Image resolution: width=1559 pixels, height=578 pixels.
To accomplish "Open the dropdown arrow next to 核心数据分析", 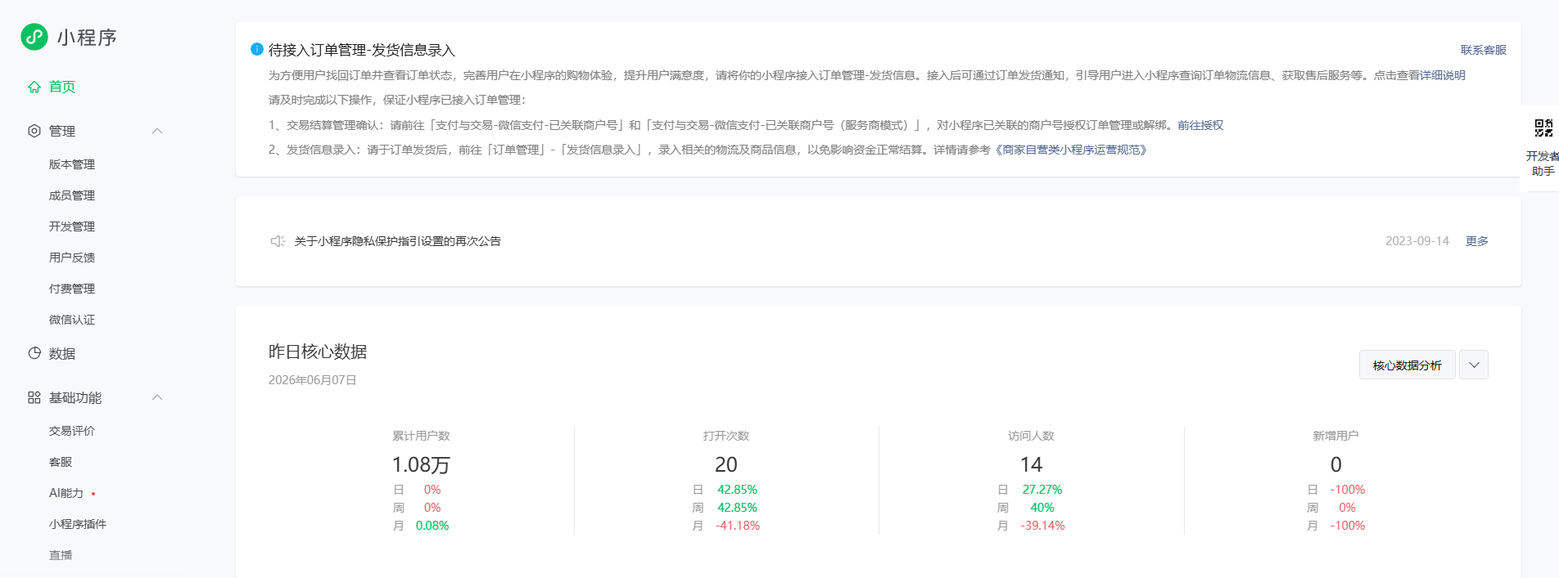I will coord(1474,365).
